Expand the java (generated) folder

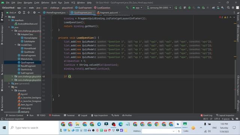9,84
